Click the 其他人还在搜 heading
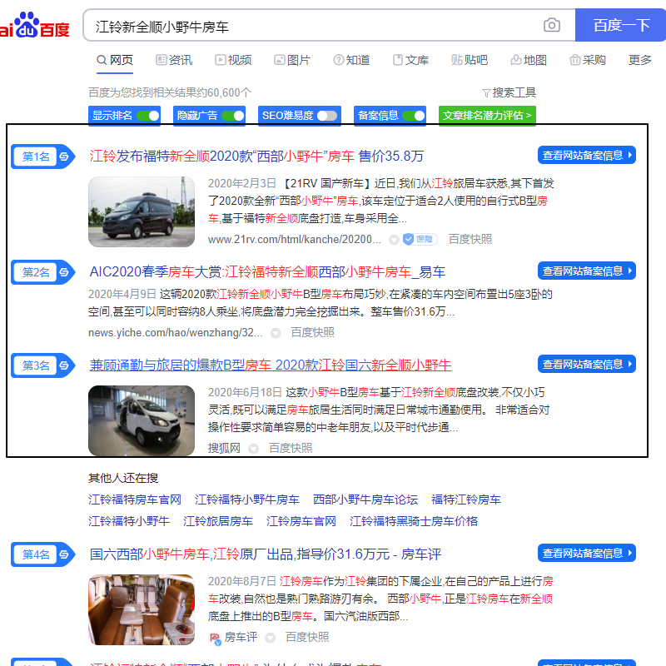This screenshot has height=666, width=666. pos(123,478)
